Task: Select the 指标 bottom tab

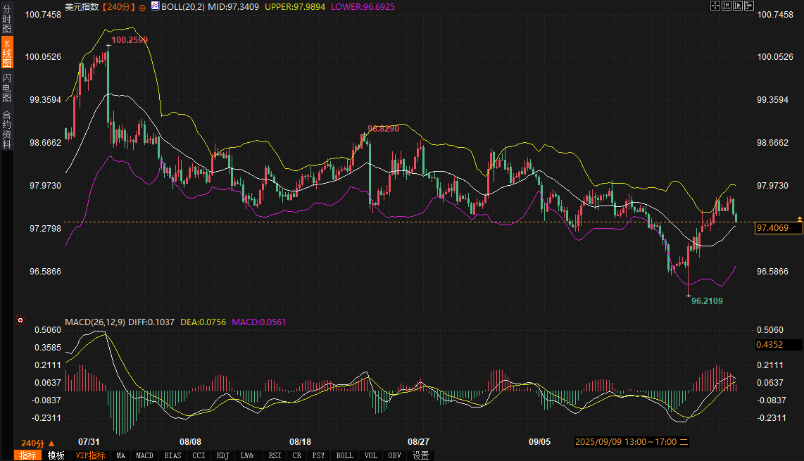Action: pos(27,455)
